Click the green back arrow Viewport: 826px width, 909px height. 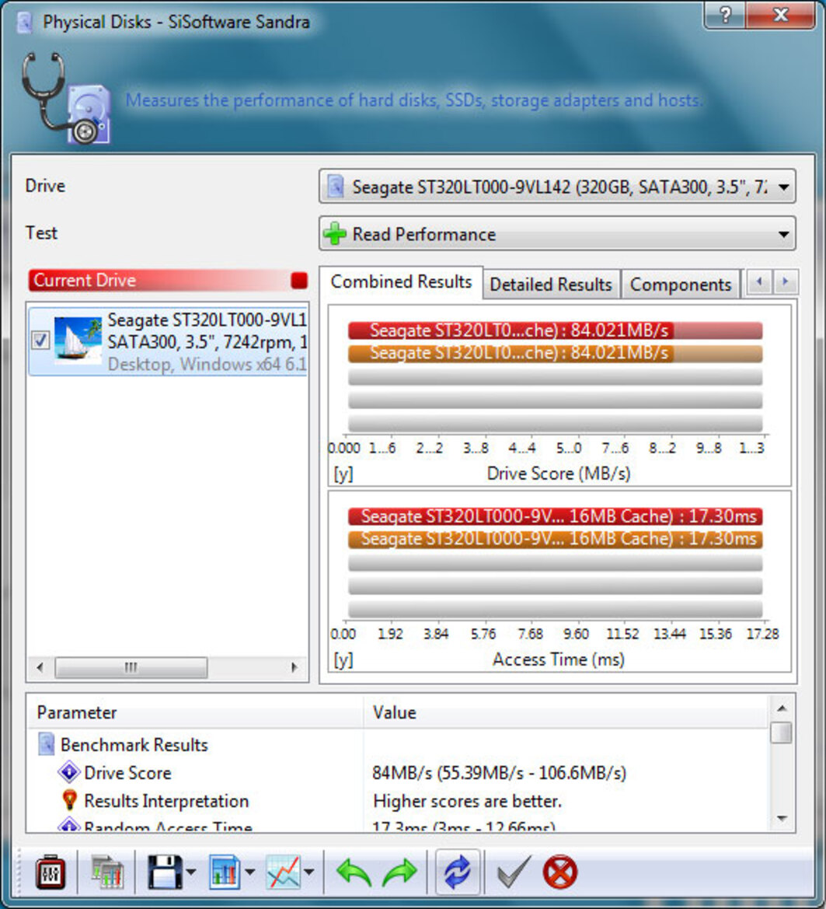354,872
